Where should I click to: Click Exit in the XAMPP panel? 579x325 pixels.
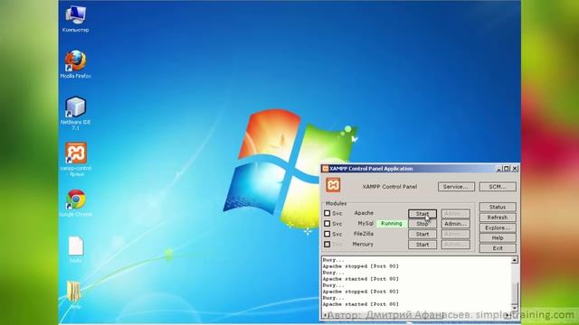tap(498, 248)
